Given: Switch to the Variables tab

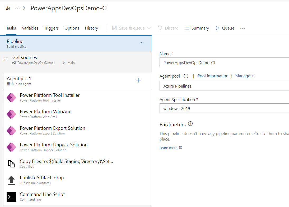Looking at the screenshot, I should tap(30, 28).
